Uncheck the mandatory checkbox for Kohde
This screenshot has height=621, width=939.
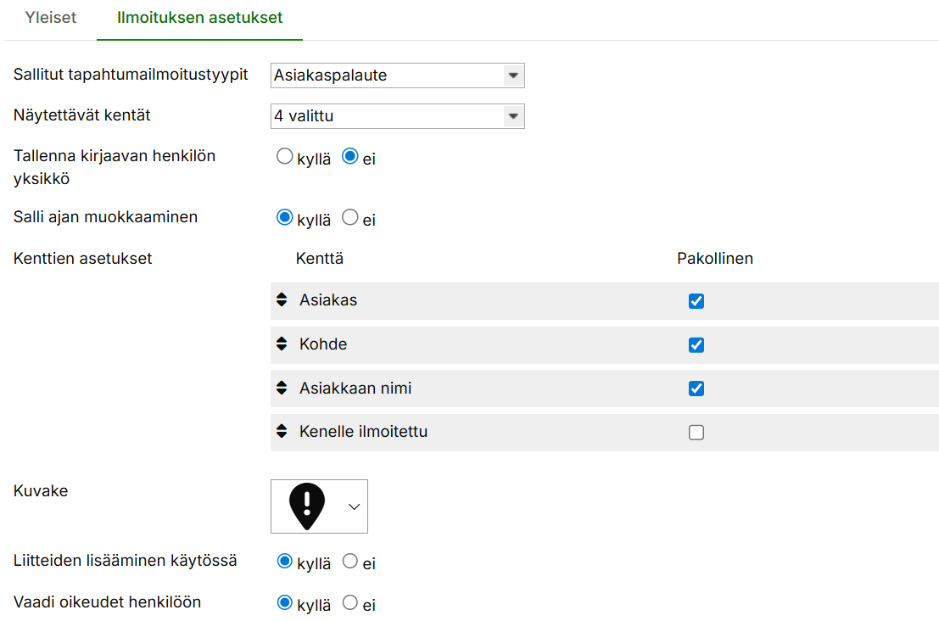(x=696, y=345)
